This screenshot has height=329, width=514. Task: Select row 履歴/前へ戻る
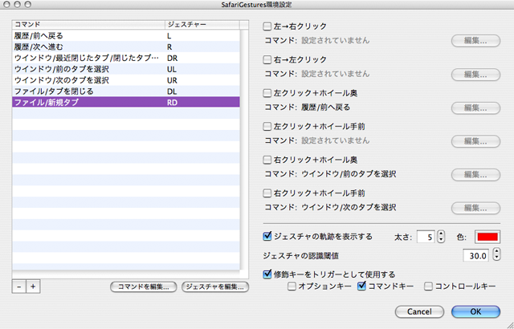[x=126, y=35]
